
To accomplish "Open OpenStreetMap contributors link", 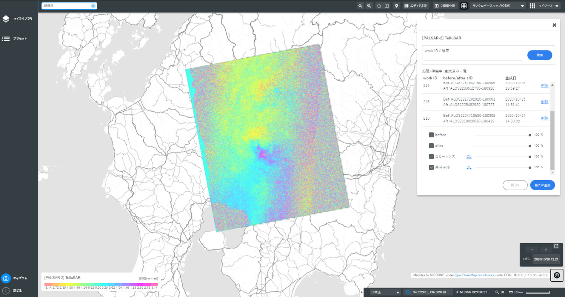I will click(x=474, y=275).
